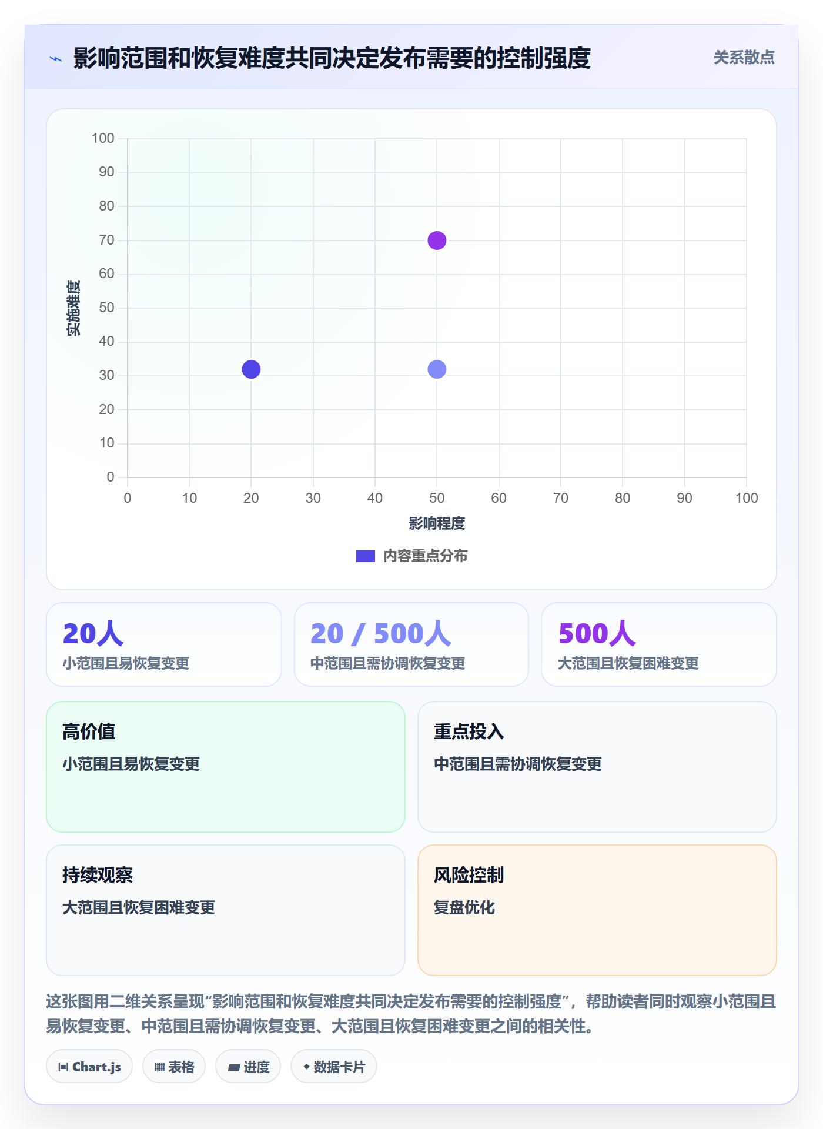This screenshot has width=823, height=1129.
Task: Toggle the 内容重点分布 legend color box
Action: tap(365, 556)
